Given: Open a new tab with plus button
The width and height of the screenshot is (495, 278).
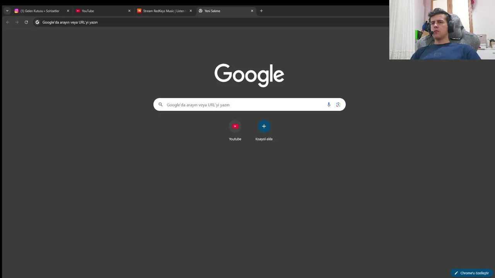Looking at the screenshot, I should click(261, 11).
